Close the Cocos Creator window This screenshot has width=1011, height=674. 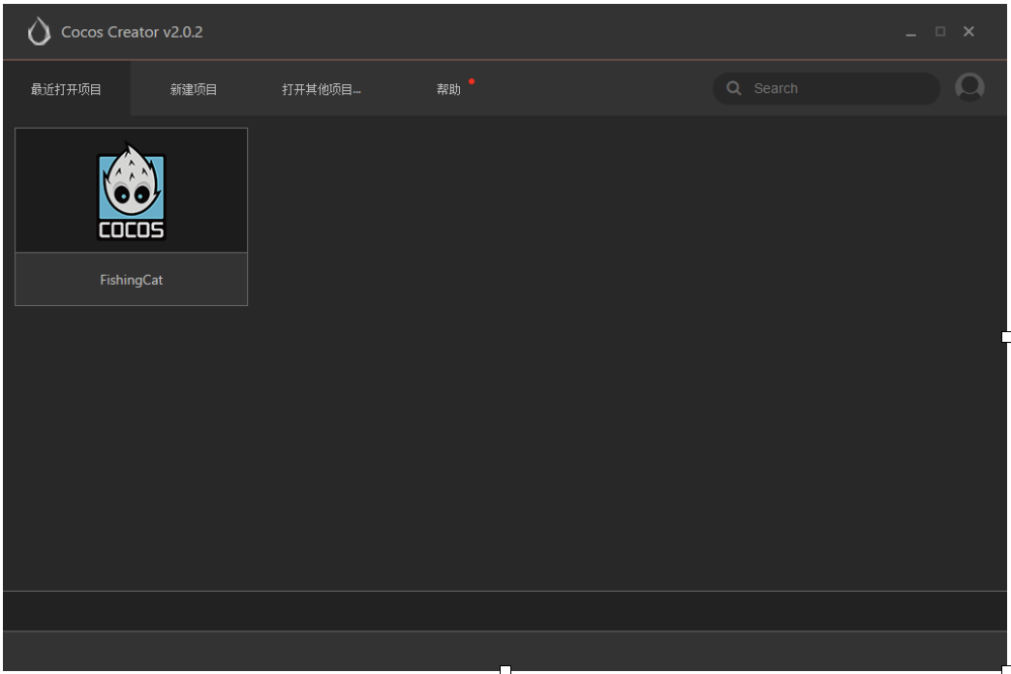pyautogui.click(x=968, y=32)
